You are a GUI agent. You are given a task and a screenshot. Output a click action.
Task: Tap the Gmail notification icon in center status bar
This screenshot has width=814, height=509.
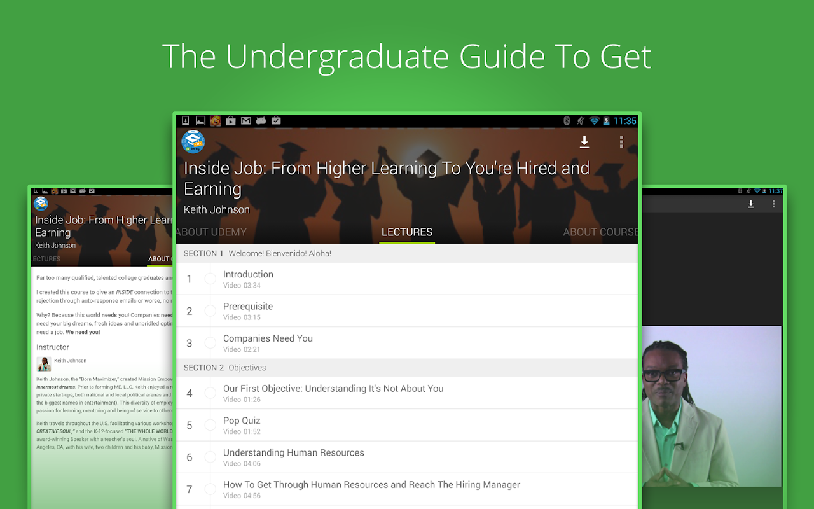pyautogui.click(x=246, y=121)
